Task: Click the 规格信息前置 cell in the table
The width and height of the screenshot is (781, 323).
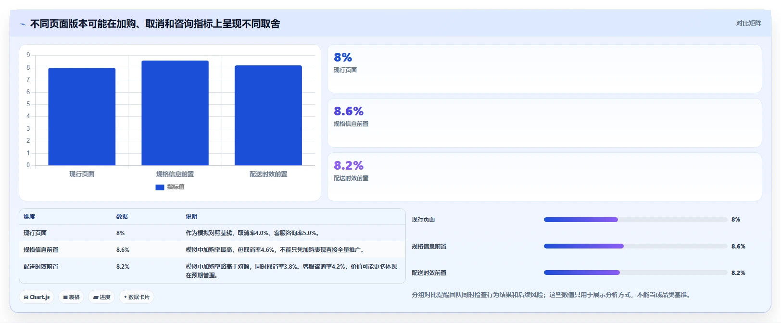Action: [x=41, y=250]
